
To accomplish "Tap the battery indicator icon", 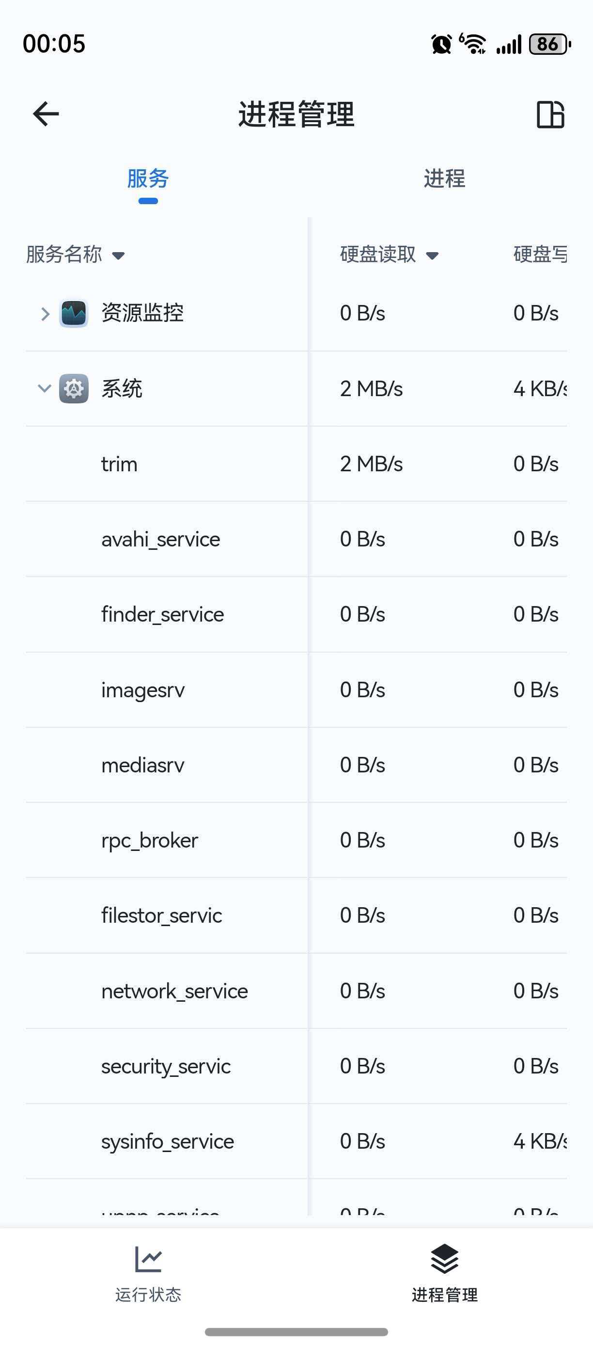I will (x=549, y=44).
